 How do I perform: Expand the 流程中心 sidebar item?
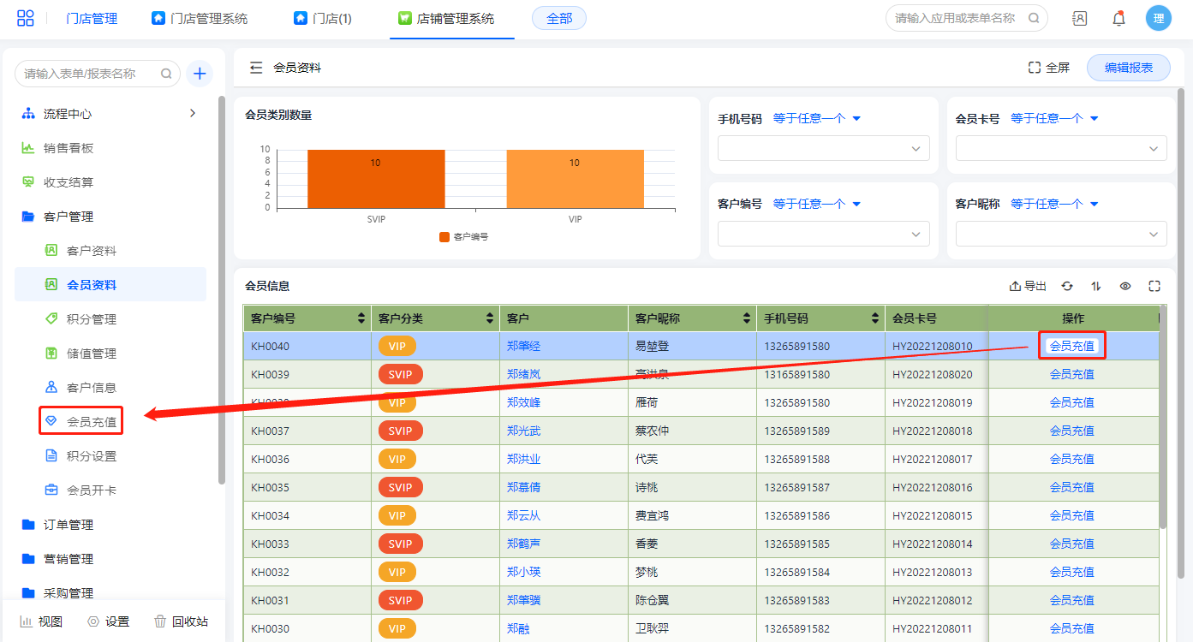click(193, 113)
